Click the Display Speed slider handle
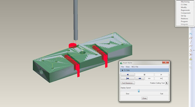Viewport: 195px width, 107px height. coord(139,91)
